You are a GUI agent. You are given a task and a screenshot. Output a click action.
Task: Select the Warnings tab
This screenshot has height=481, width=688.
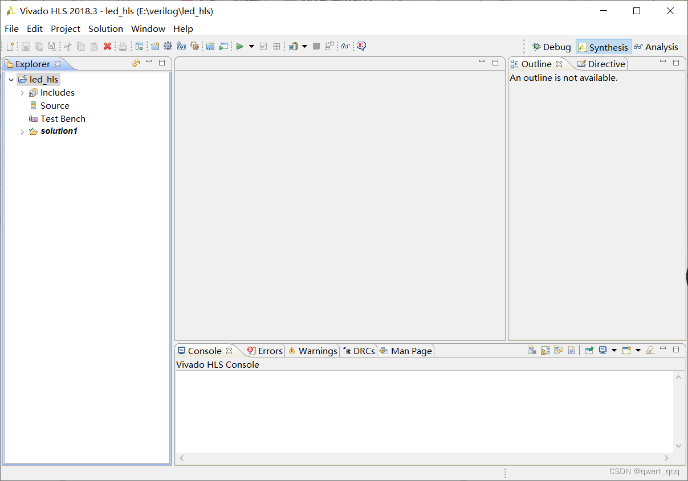[312, 351]
